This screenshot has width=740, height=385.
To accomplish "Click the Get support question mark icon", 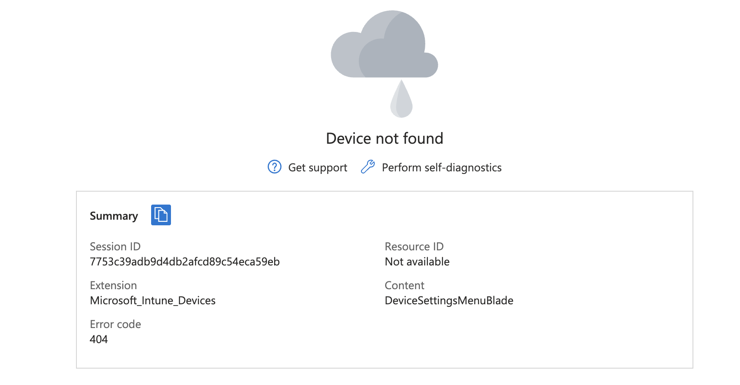I will 275,167.
